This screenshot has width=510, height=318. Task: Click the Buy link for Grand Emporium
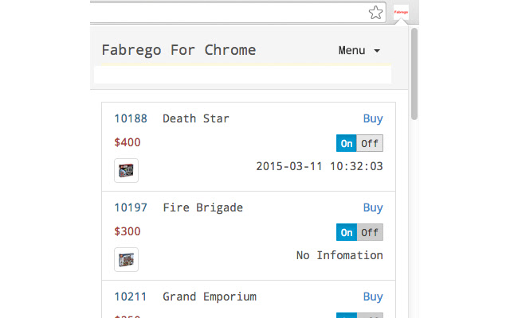pyautogui.click(x=373, y=297)
